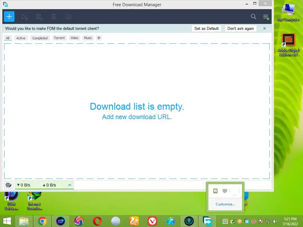Click the Action Center flag tray icon
The height and width of the screenshot is (227, 303).
point(261,221)
